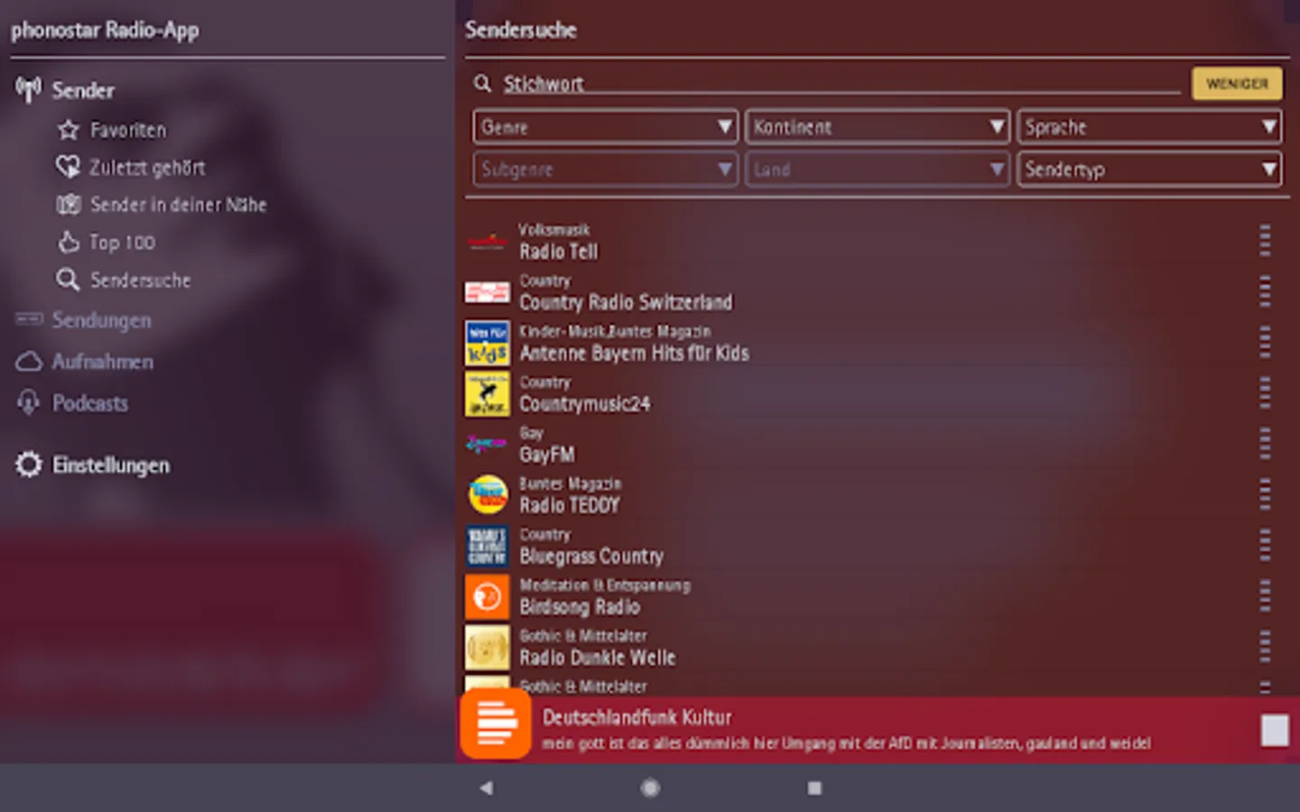Click the Einstellungen gear icon
This screenshot has height=812, width=1300.
(29, 465)
